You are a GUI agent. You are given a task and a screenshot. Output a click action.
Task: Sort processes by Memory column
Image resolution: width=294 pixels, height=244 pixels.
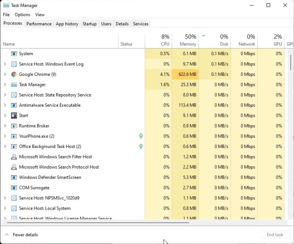(185, 41)
